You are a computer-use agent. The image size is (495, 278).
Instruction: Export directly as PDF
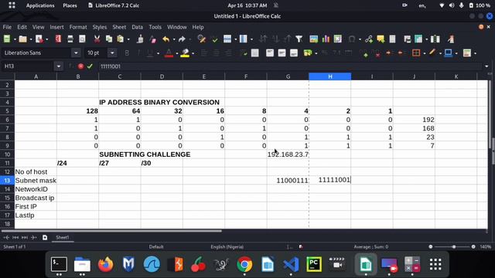pos(58,39)
